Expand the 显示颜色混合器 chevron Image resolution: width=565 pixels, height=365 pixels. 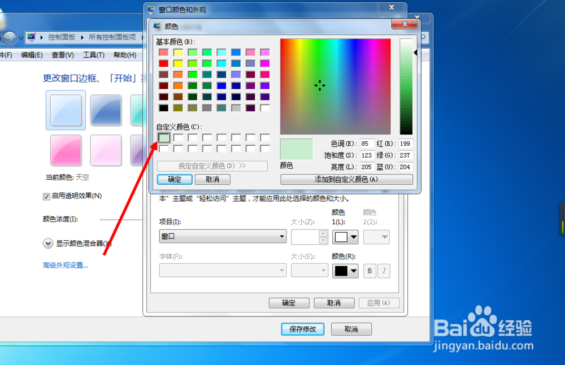[x=48, y=244]
